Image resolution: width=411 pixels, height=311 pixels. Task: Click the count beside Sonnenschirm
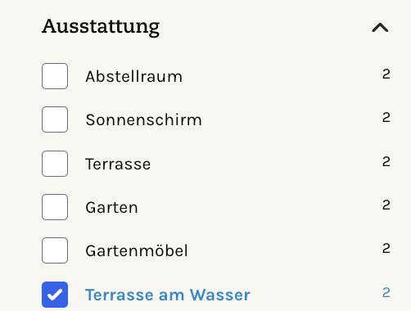pos(386,118)
